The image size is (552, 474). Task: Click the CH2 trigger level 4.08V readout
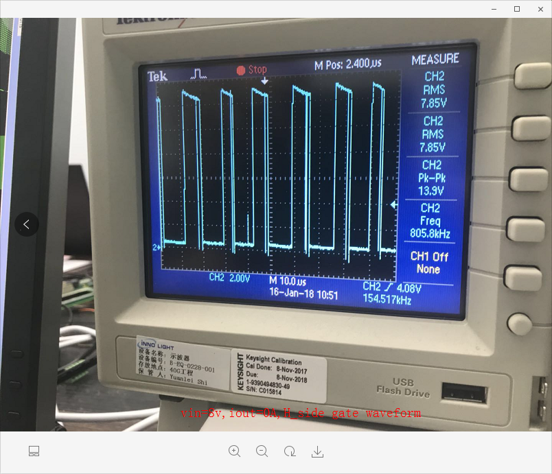tap(392, 287)
